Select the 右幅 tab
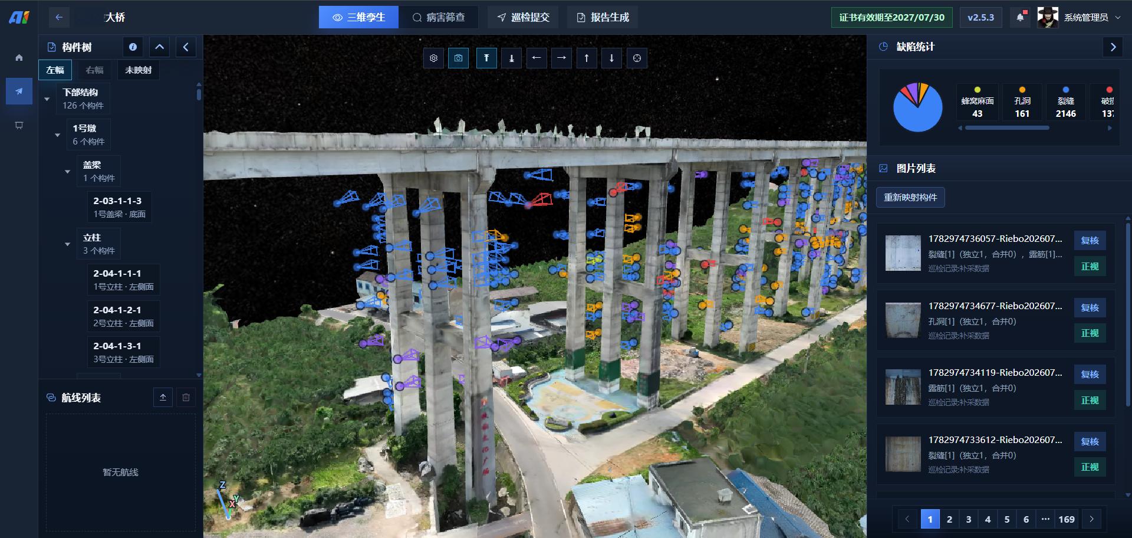The image size is (1132, 538). tap(94, 70)
